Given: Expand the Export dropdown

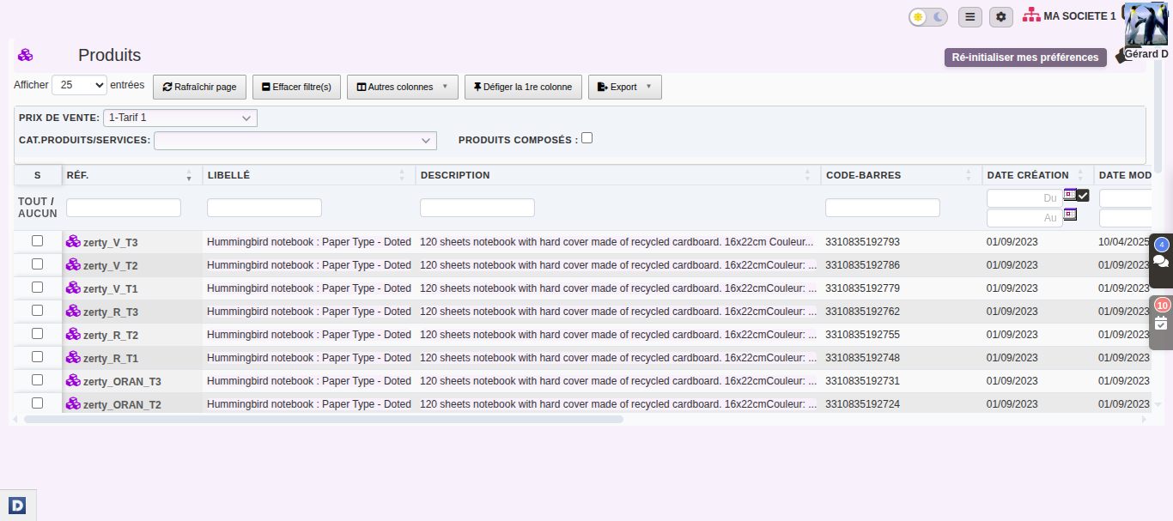Looking at the screenshot, I should (625, 87).
